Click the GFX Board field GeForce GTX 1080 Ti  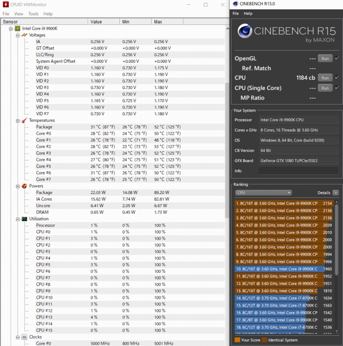pyautogui.click(x=298, y=160)
